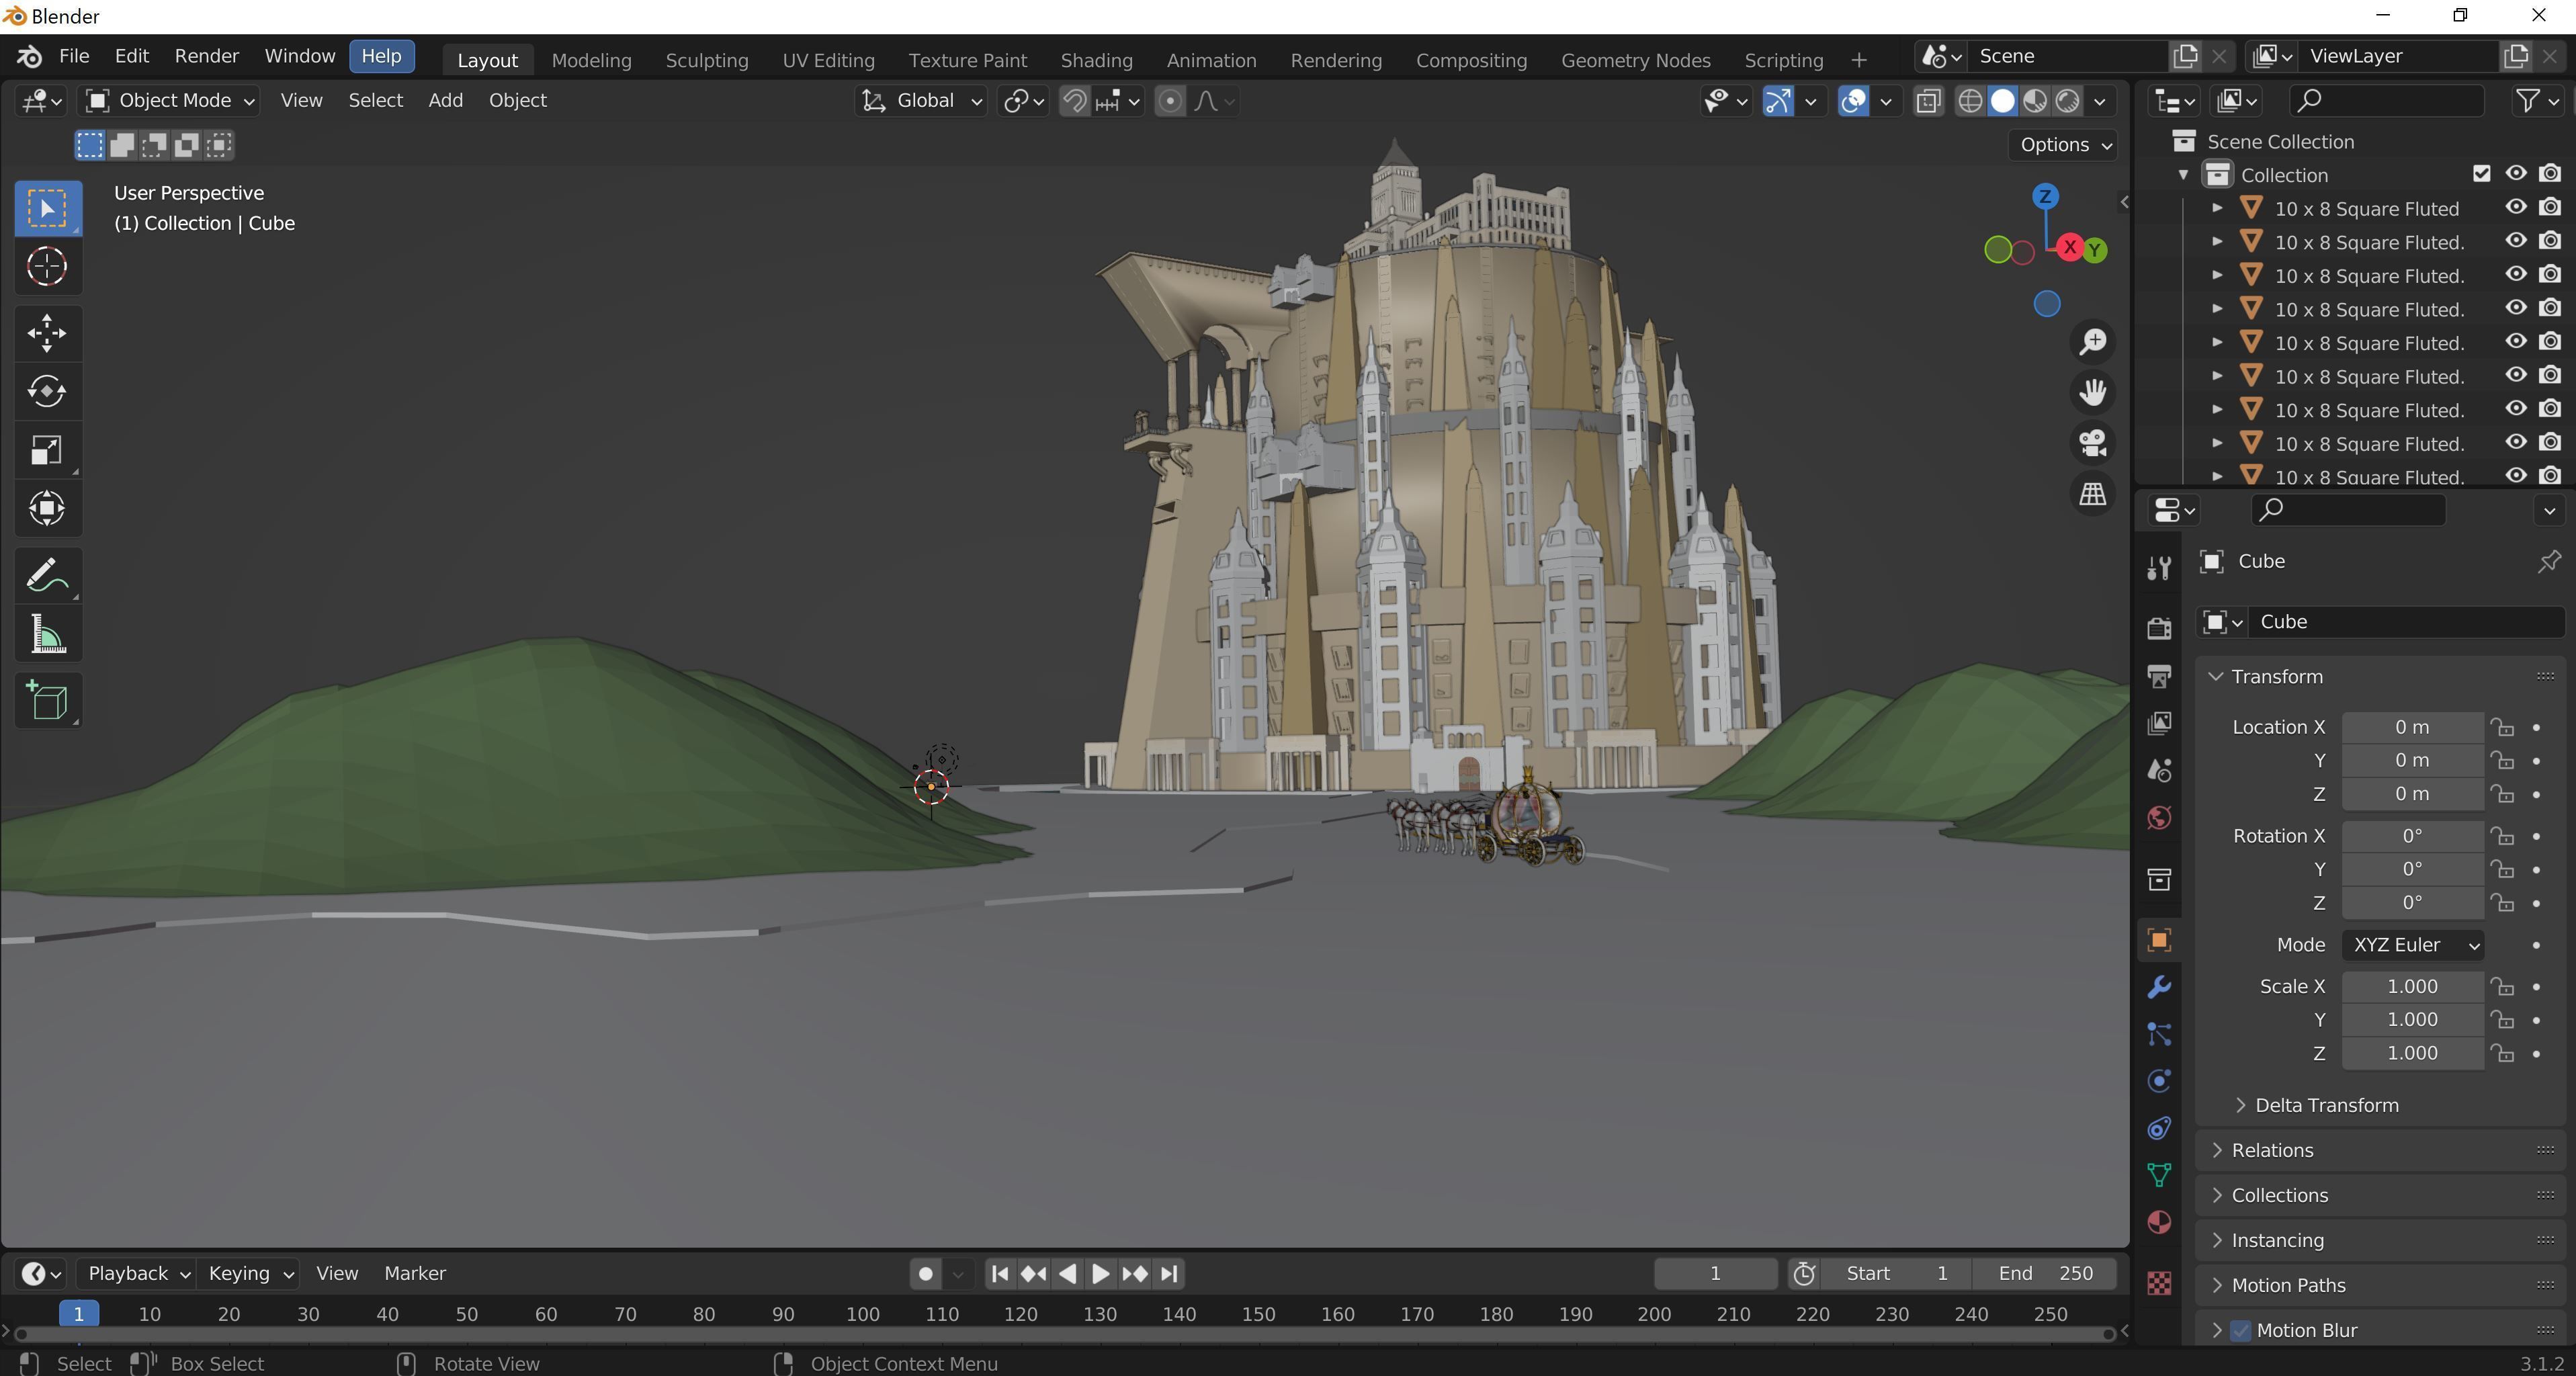Click the Marker menu in timeline

point(415,1274)
